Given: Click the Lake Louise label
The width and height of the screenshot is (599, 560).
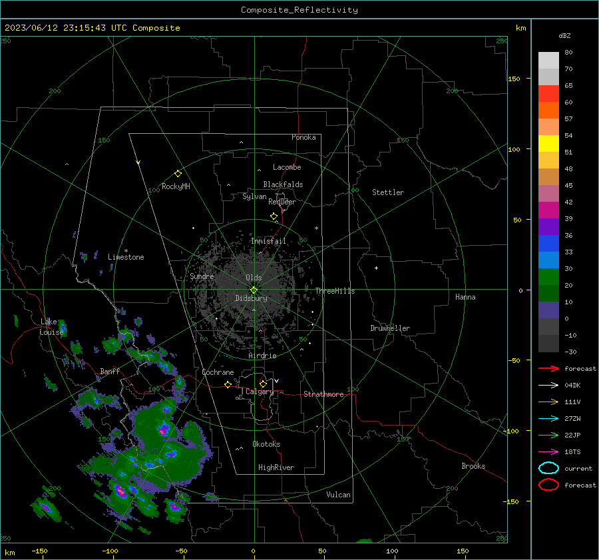Looking at the screenshot, I should pyautogui.click(x=51, y=327).
